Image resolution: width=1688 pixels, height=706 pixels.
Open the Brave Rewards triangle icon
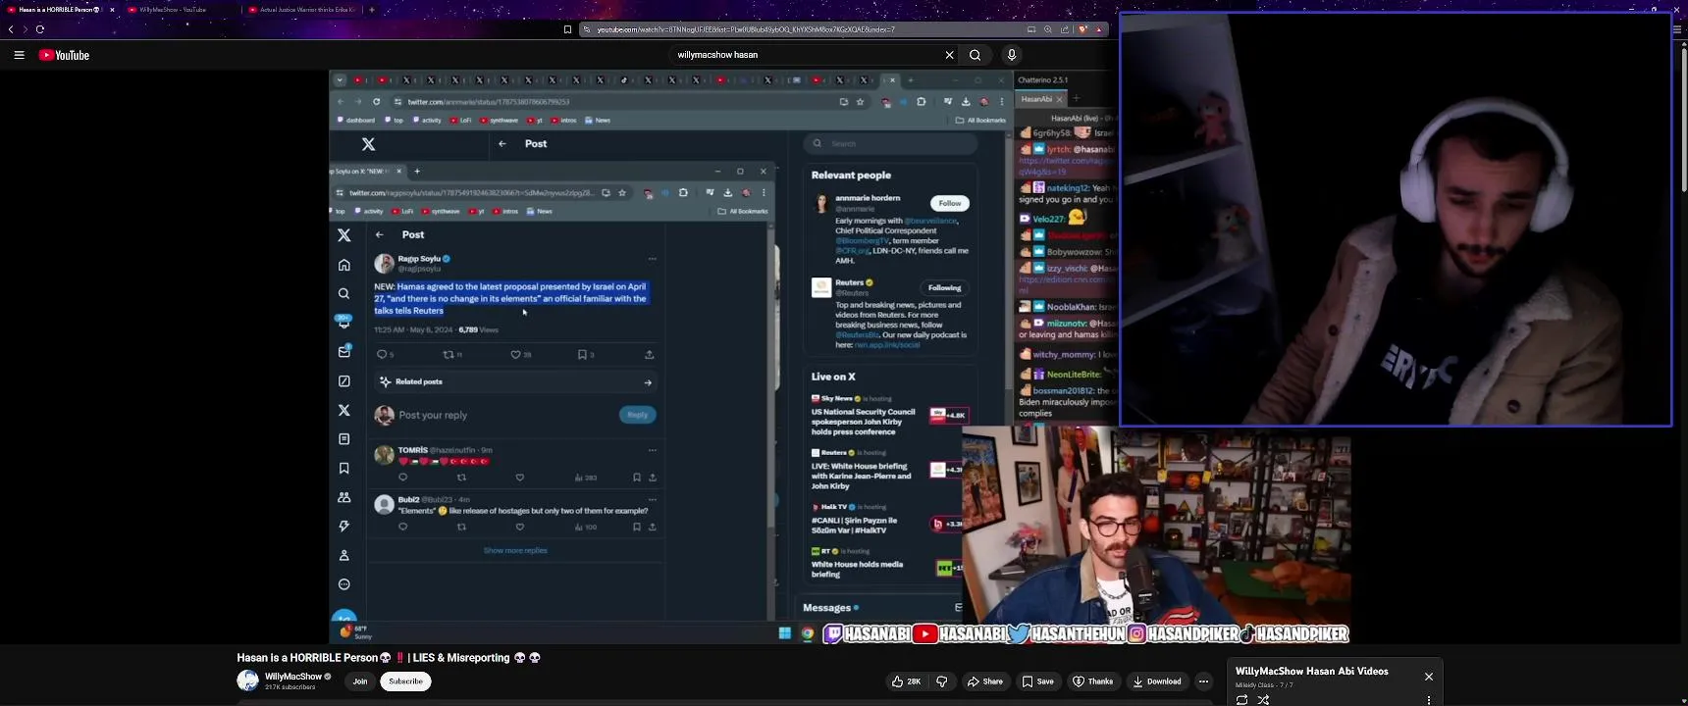1098,29
